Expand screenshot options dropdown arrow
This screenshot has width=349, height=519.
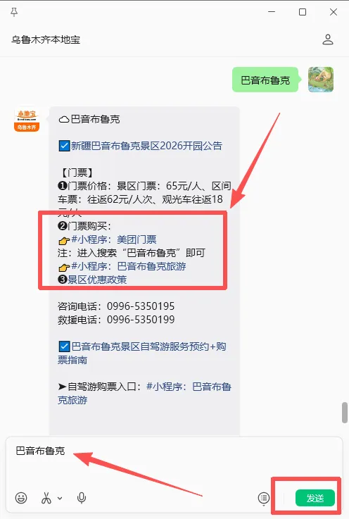tap(60, 498)
